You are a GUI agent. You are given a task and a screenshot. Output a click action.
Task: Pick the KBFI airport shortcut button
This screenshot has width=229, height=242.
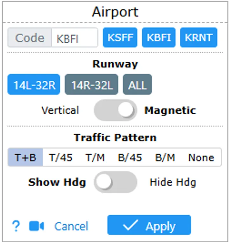coord(159,38)
